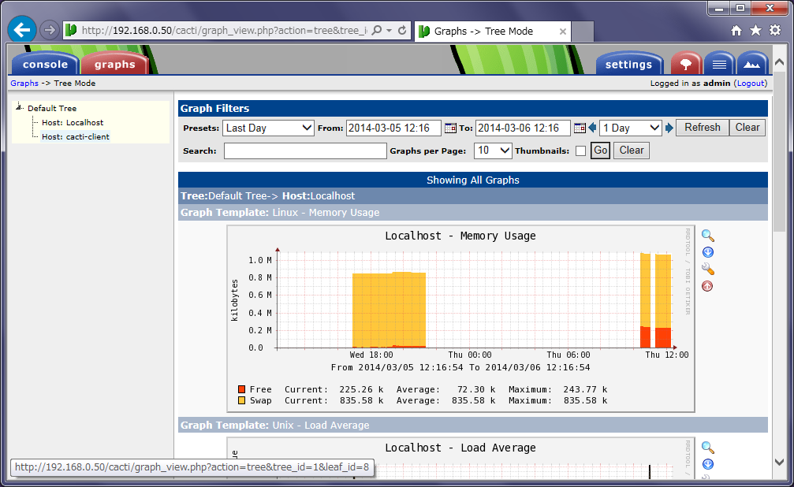The image size is (794, 487).
Task: Click blue download arrow beside Memory Usage graph
Action: (707, 252)
